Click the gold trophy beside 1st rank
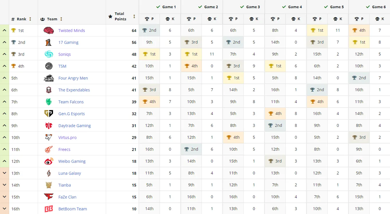This screenshot has width=390, height=214. pos(13,30)
